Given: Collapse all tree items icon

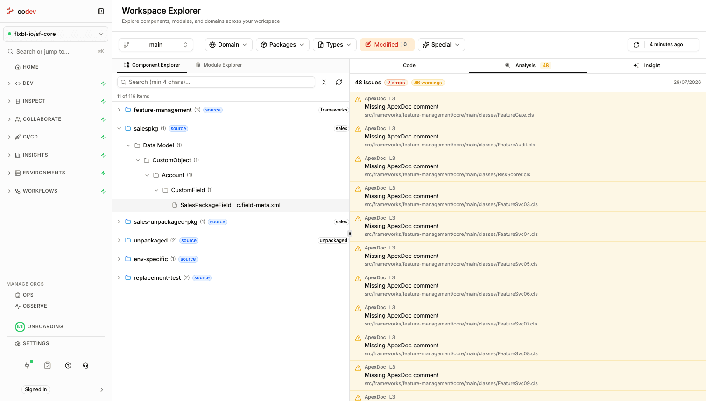Looking at the screenshot, I should pos(324,82).
